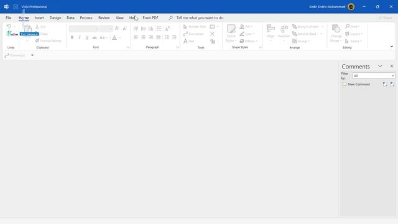Open the Layers dropdown

[354, 34]
